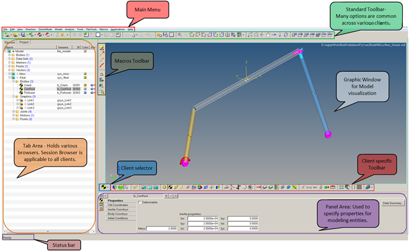Viewport: 409px width, 252px height.
Task: Enable the Deformable checkbox
Action: click(139, 202)
